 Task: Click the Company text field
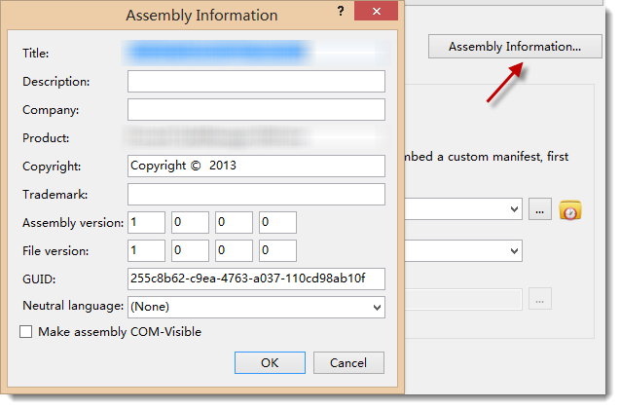coord(256,110)
